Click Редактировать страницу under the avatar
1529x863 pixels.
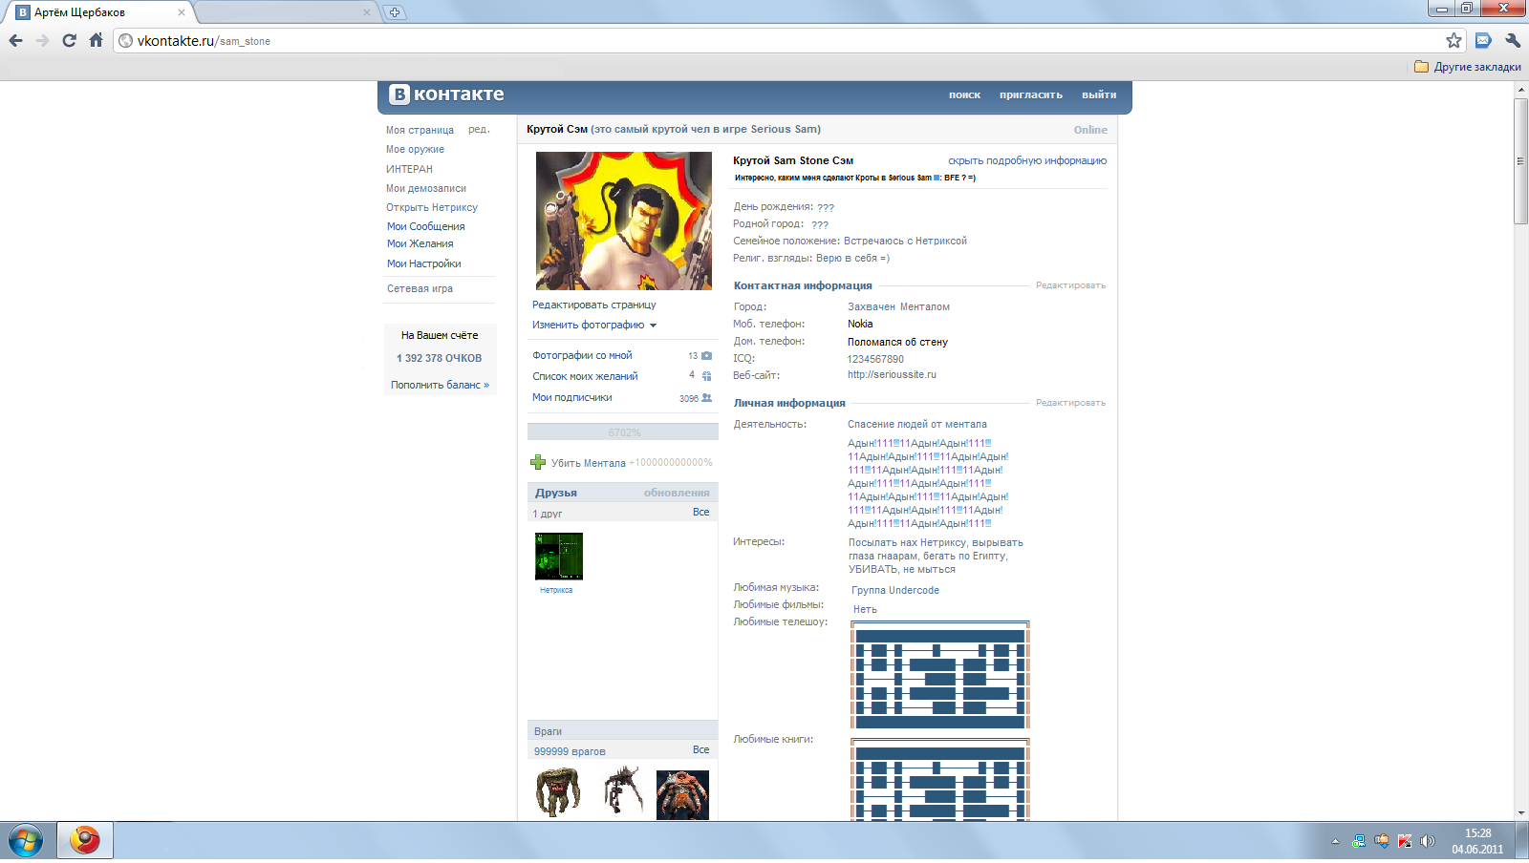594,305
